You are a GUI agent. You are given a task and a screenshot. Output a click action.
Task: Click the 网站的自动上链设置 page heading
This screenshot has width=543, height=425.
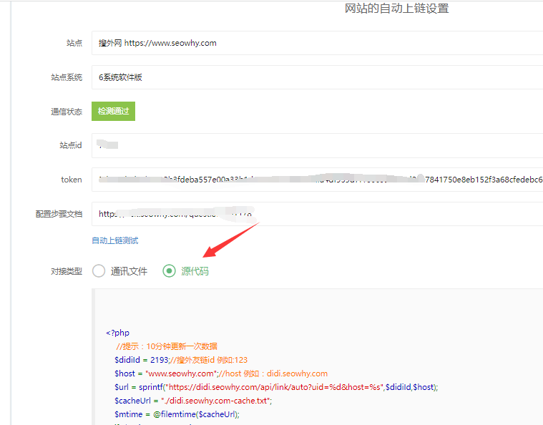(x=397, y=9)
